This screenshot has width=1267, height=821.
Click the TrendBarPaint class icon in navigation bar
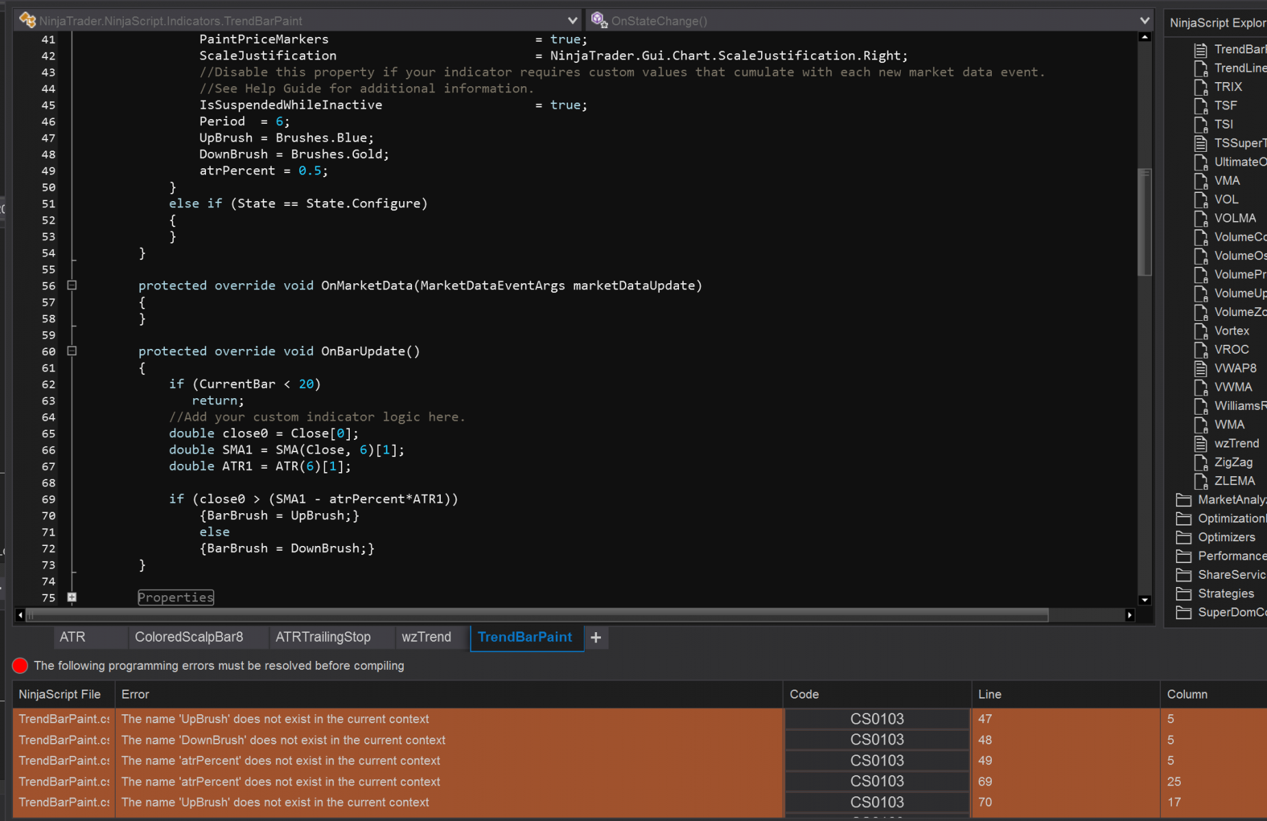[27, 21]
